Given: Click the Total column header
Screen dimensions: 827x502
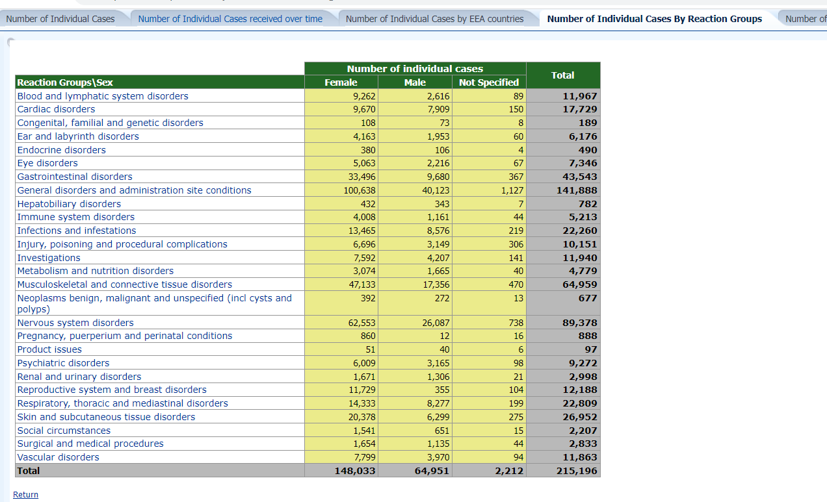Looking at the screenshot, I should pyautogui.click(x=562, y=75).
